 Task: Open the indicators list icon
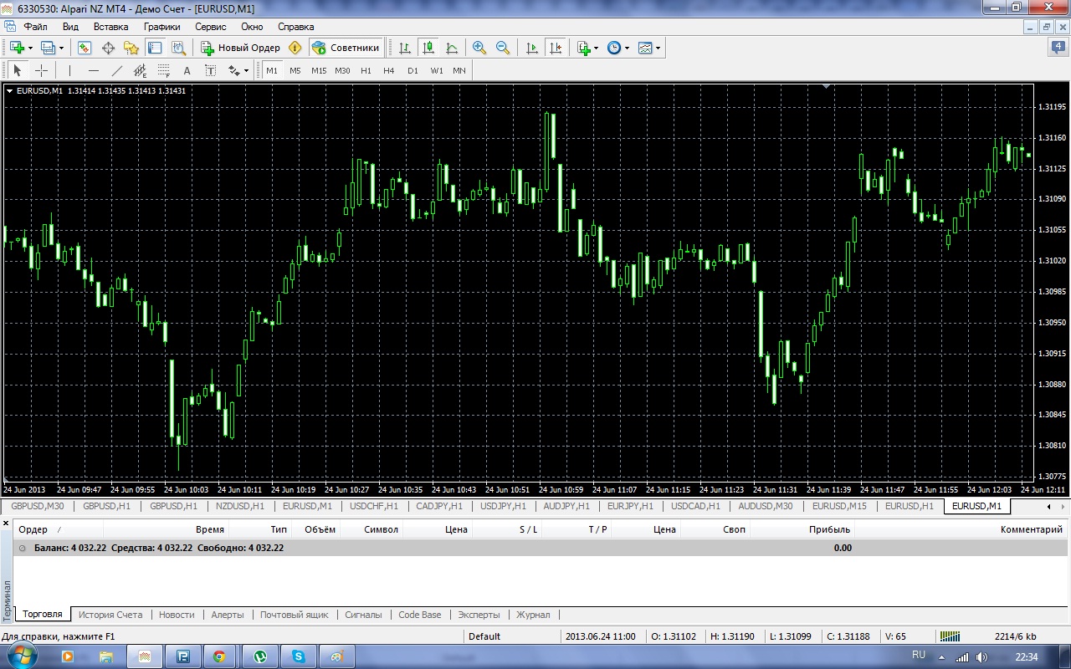tap(584, 48)
